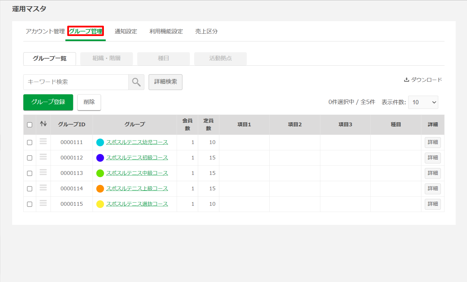Go to the 利用機能設定 tab
This screenshot has width=467, height=282.
coord(166,31)
